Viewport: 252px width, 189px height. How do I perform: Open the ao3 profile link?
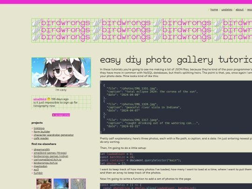point(36,170)
